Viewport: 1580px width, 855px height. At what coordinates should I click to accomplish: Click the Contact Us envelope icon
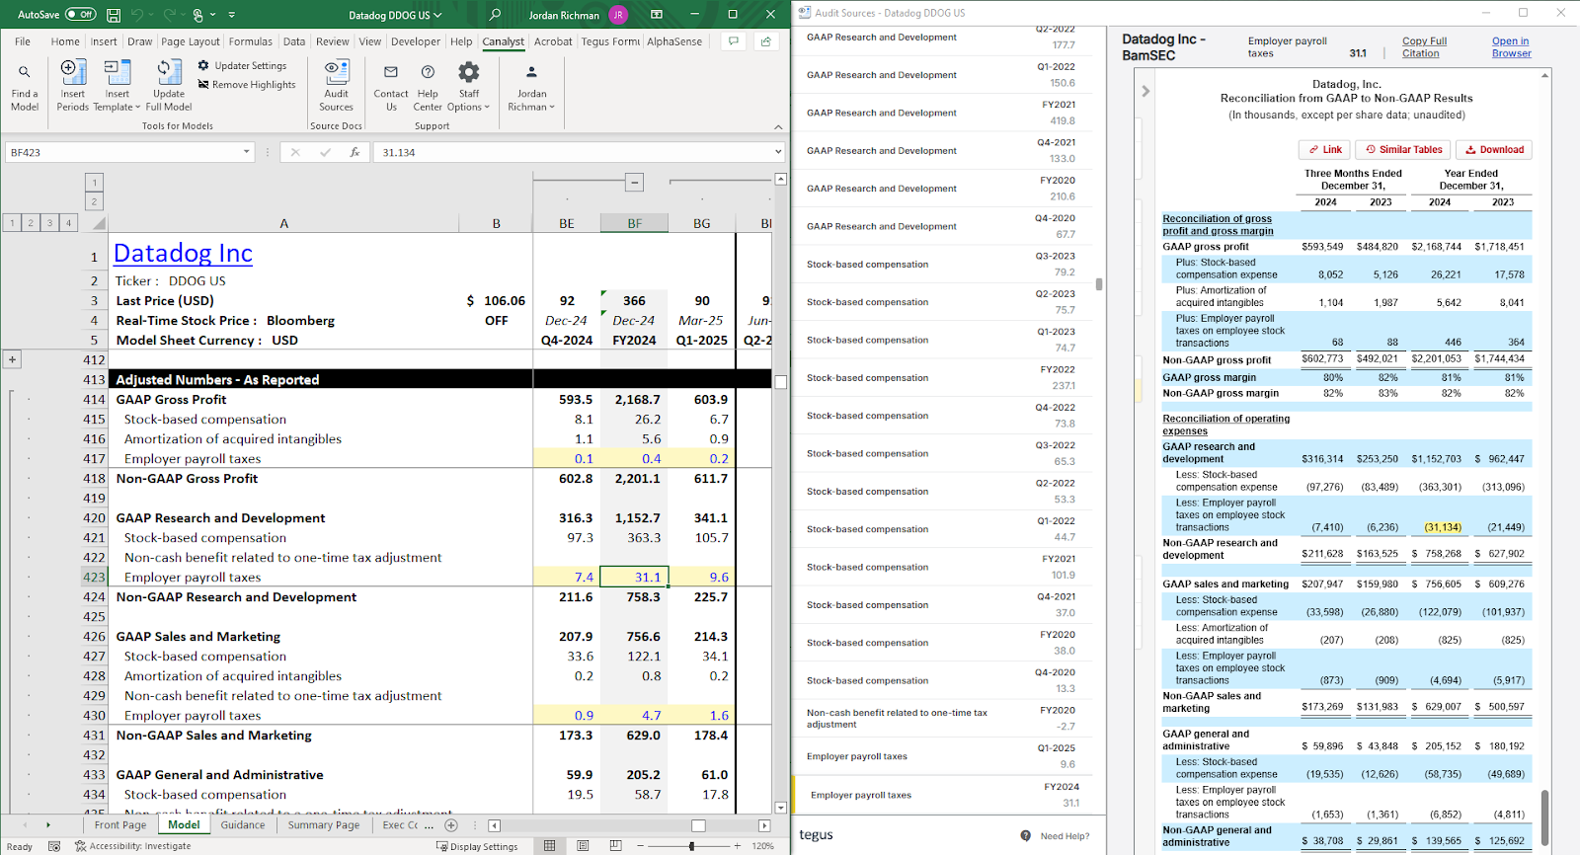(x=391, y=72)
